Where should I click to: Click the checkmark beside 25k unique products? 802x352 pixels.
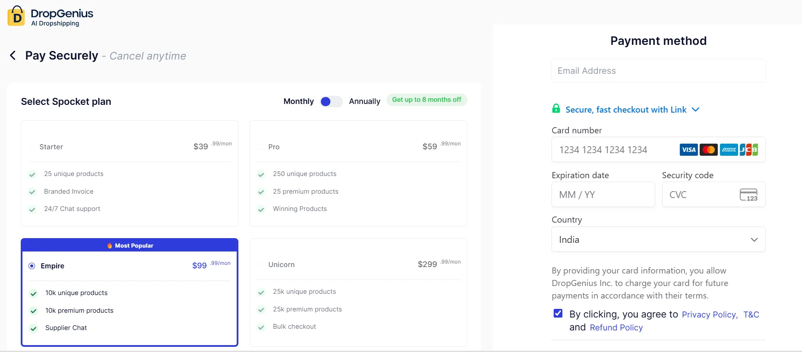[x=261, y=292]
